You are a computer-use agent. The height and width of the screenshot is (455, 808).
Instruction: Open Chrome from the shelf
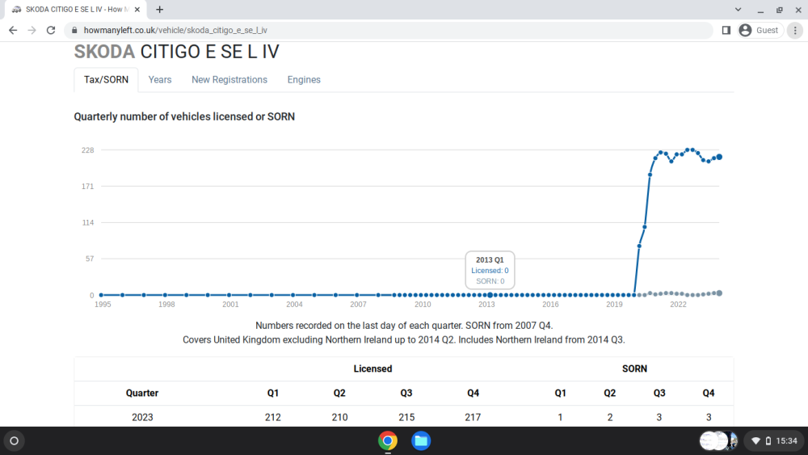[x=388, y=441]
